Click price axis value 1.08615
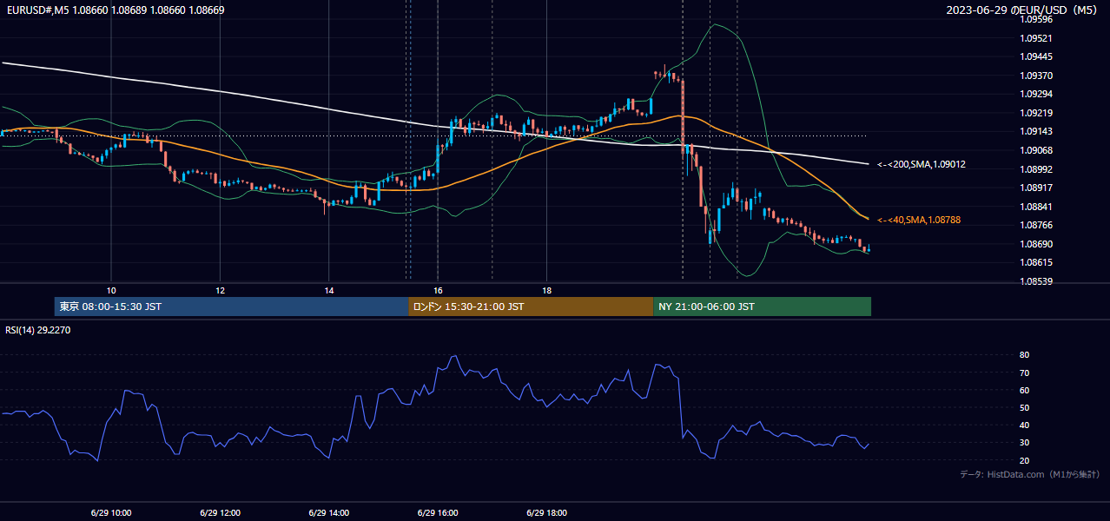1110x521 pixels. click(1035, 262)
